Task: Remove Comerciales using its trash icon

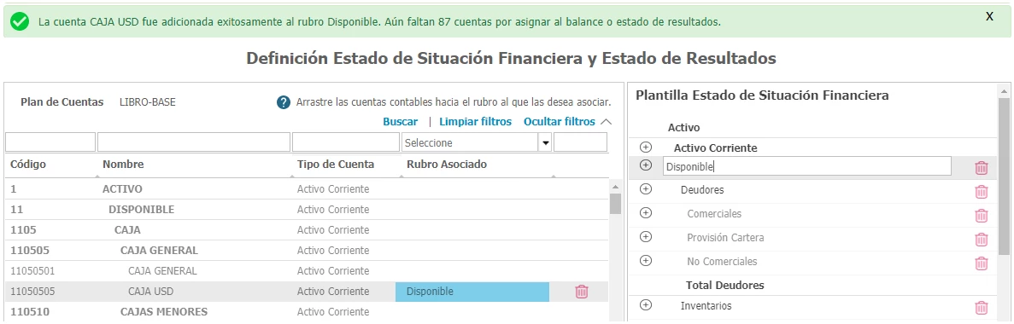Action: coord(981,215)
